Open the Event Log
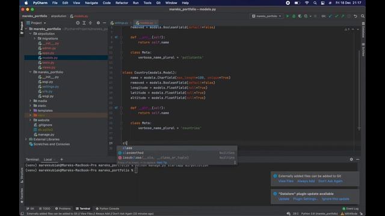The height and width of the screenshot is (216, 385). [350, 209]
